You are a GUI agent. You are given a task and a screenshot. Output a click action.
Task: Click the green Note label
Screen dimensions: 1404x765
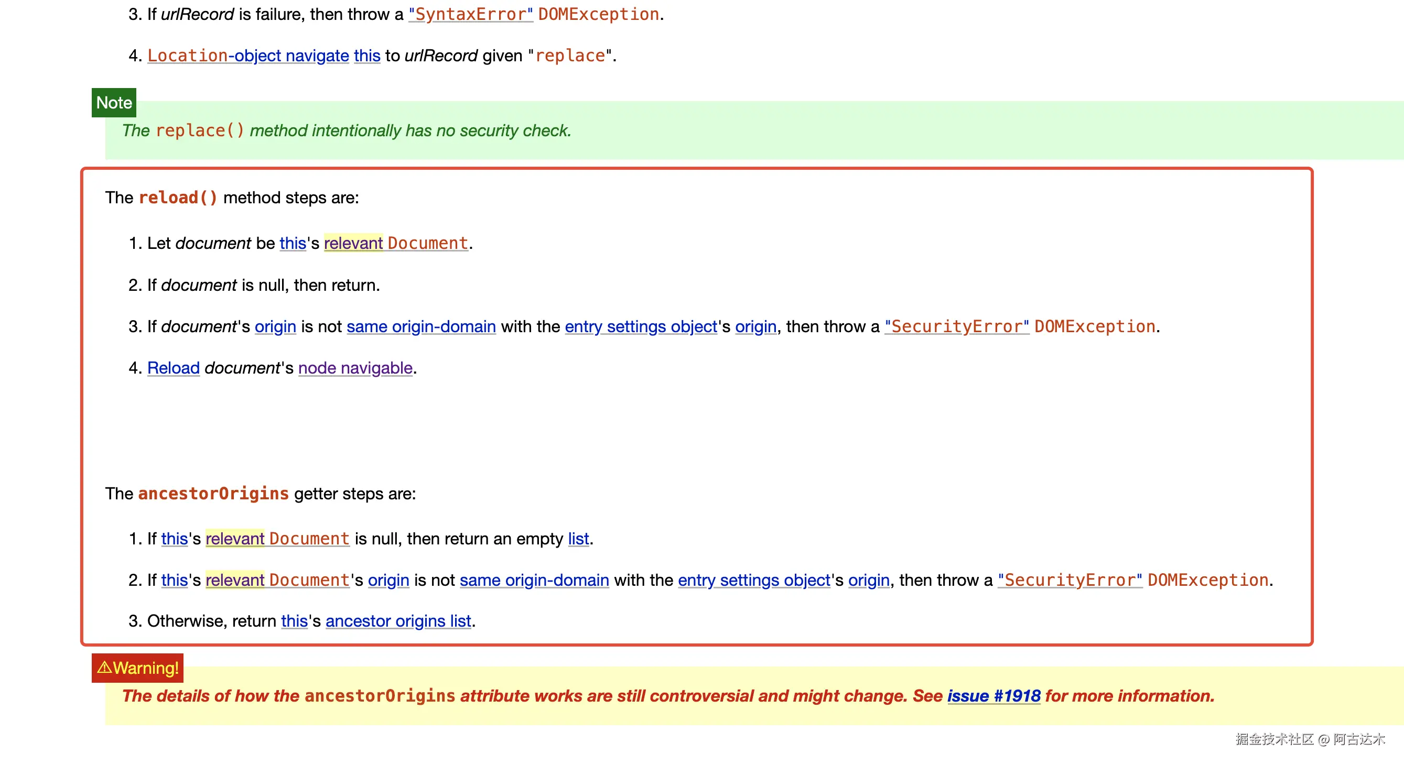pyautogui.click(x=114, y=102)
